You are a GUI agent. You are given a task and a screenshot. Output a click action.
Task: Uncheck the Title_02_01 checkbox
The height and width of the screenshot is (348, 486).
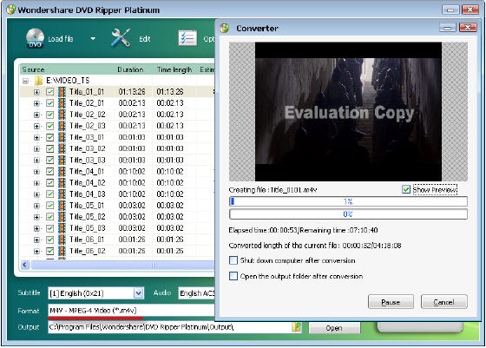click(49, 103)
